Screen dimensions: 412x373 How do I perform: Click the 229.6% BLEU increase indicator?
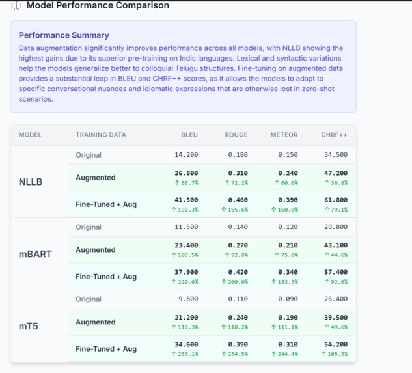pos(185,282)
